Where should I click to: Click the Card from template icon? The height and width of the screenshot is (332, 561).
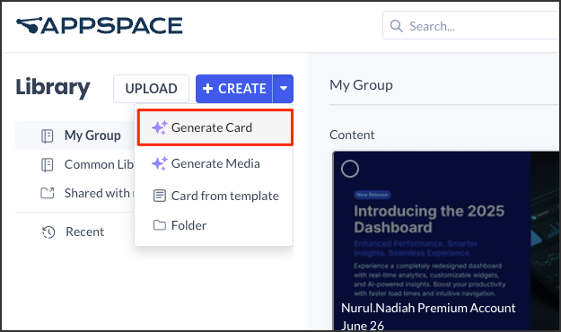(x=160, y=196)
